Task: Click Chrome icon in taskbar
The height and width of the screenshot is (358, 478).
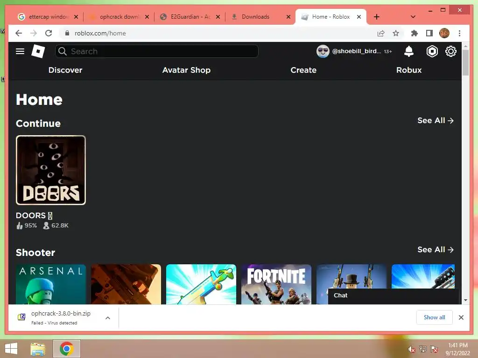Action: (67, 349)
